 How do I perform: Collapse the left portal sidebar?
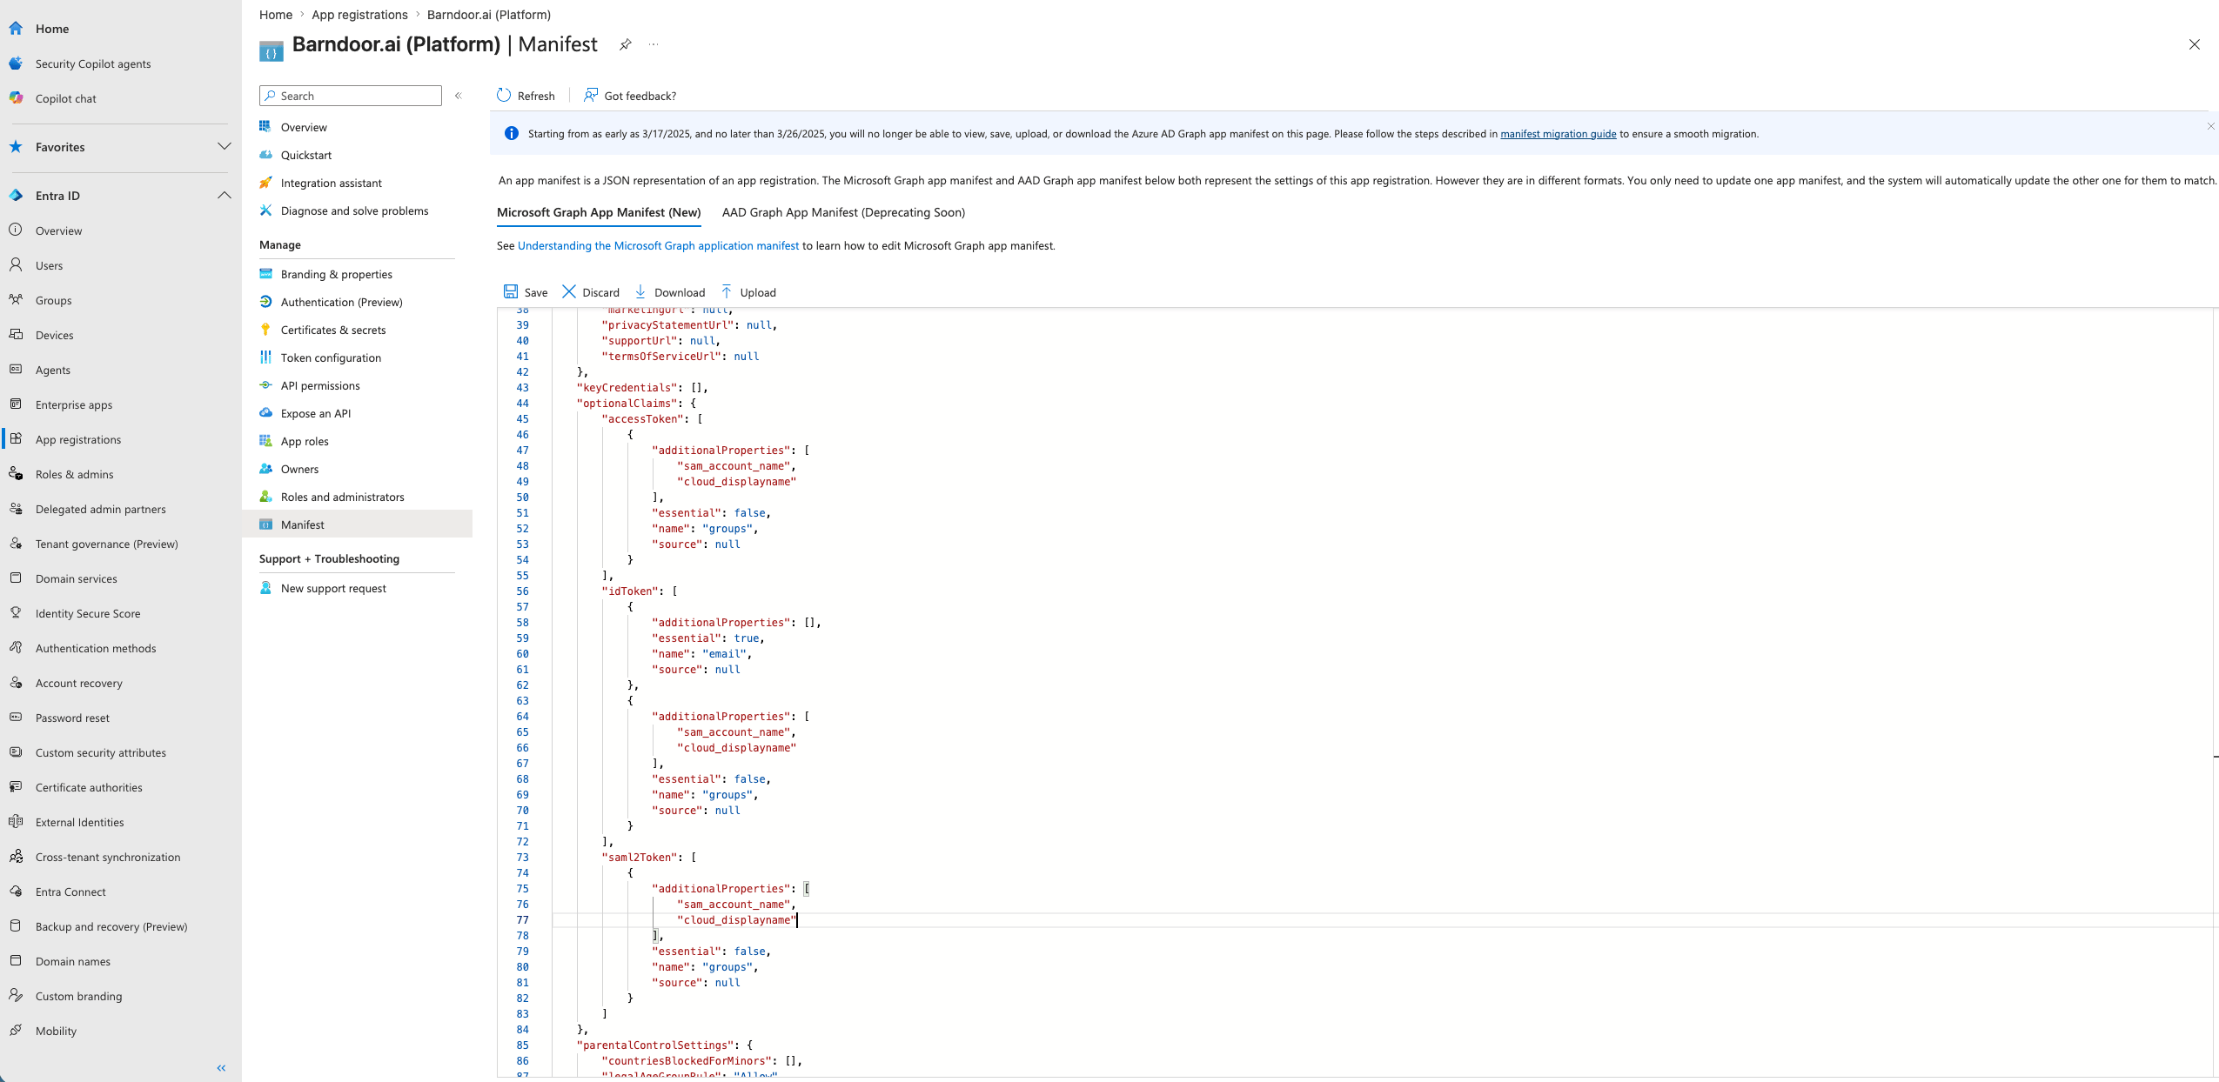click(221, 1067)
